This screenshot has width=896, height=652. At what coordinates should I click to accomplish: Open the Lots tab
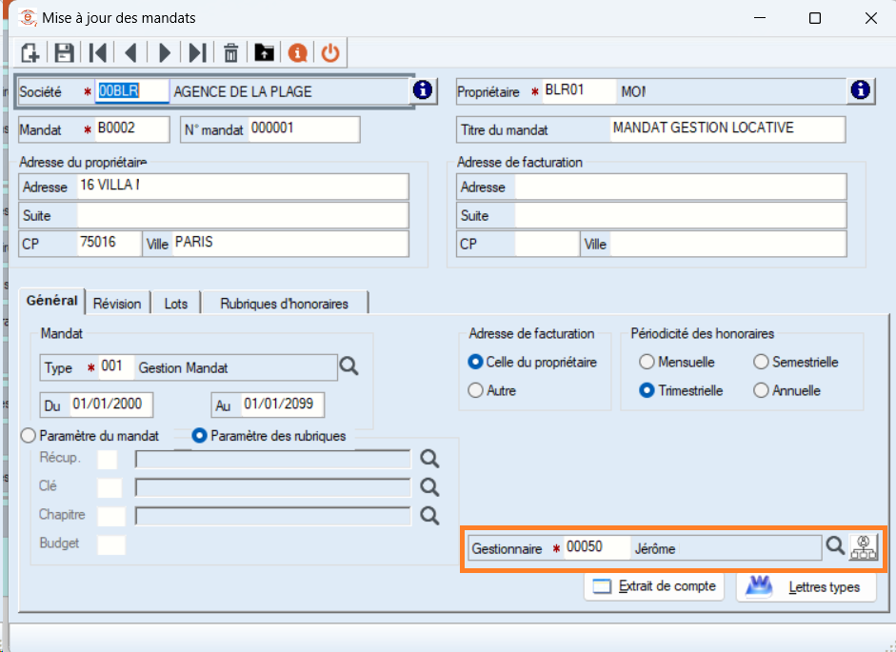pyautogui.click(x=176, y=304)
